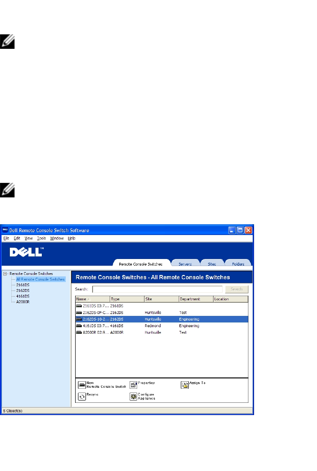Viewport: 317px width, 471px height.
Task: Sort by the Department column header
Action: pos(196,299)
